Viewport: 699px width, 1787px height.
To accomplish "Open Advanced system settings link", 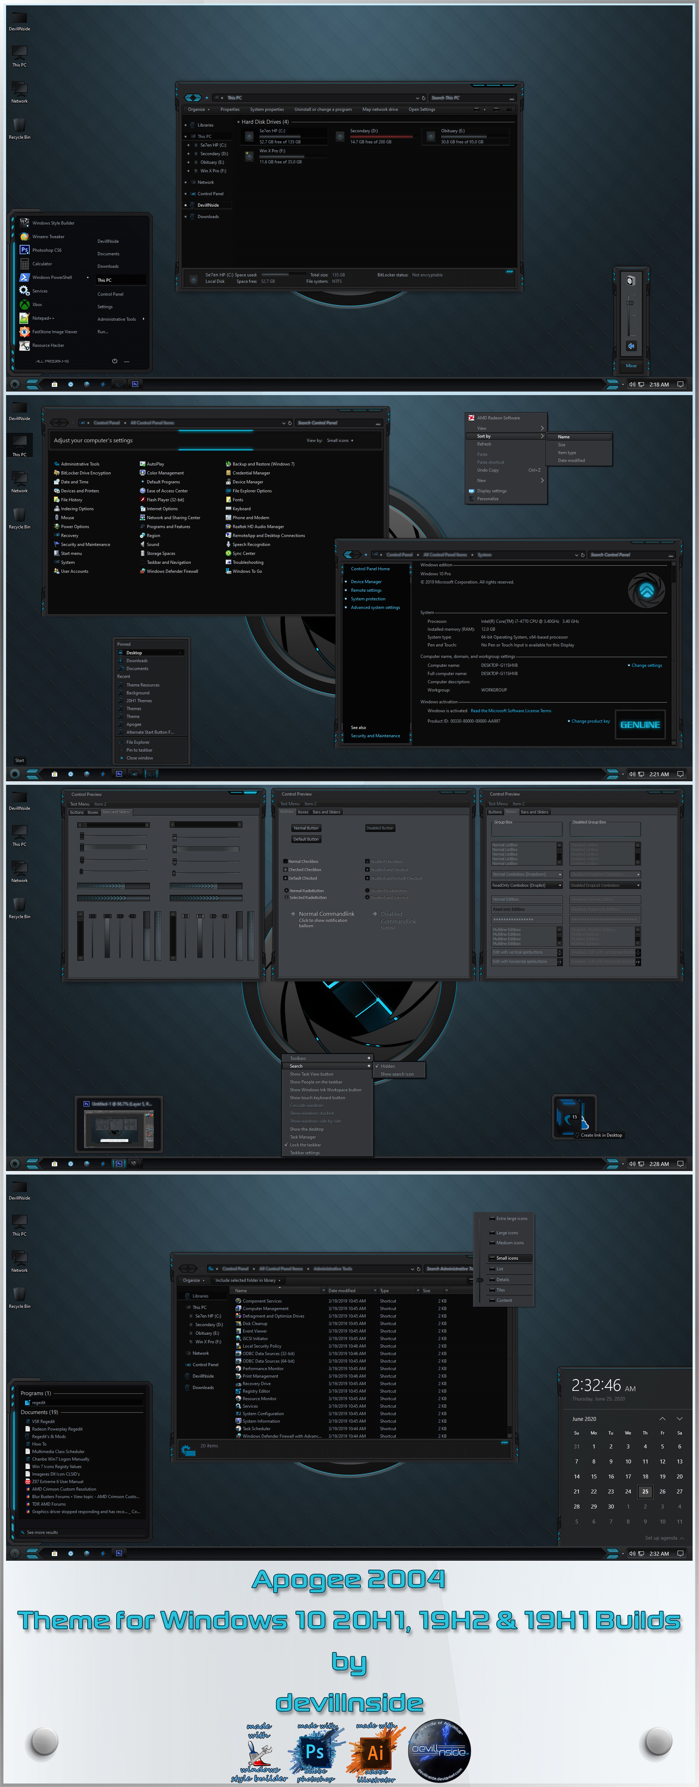I will [375, 608].
